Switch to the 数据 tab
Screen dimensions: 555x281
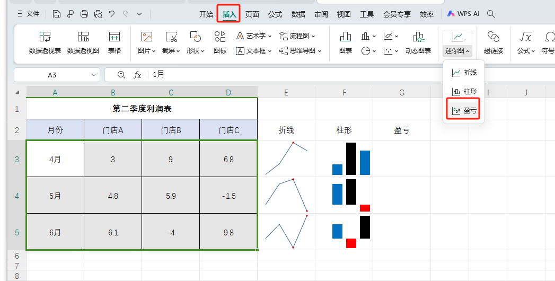tap(298, 14)
